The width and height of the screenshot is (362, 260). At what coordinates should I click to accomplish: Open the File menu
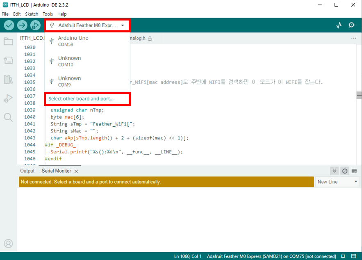pyautogui.click(x=5, y=14)
